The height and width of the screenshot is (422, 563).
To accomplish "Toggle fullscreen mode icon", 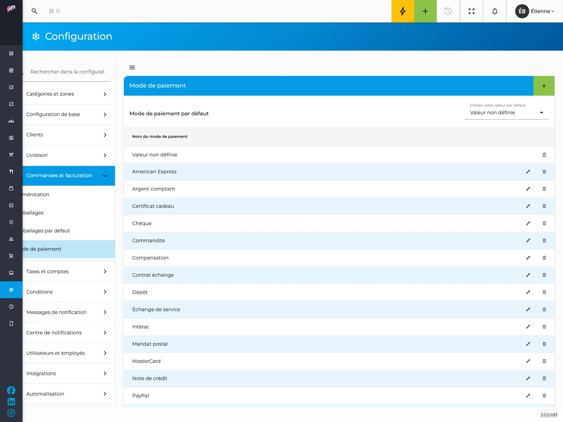I will 472,11.
